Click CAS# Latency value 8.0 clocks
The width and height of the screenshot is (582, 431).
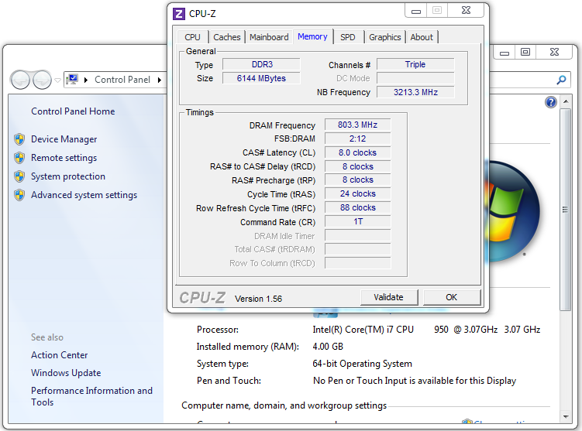point(358,152)
